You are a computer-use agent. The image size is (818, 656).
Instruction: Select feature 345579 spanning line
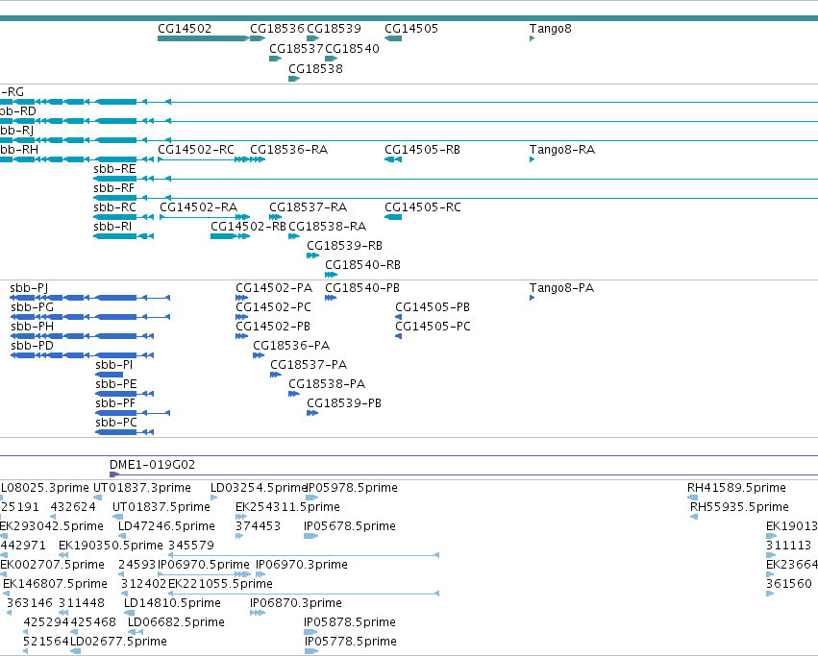304,555
